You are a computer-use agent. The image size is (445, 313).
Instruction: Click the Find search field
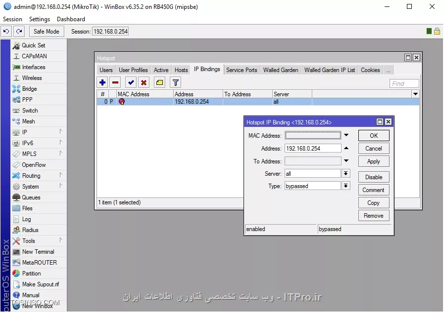[x=404, y=83]
